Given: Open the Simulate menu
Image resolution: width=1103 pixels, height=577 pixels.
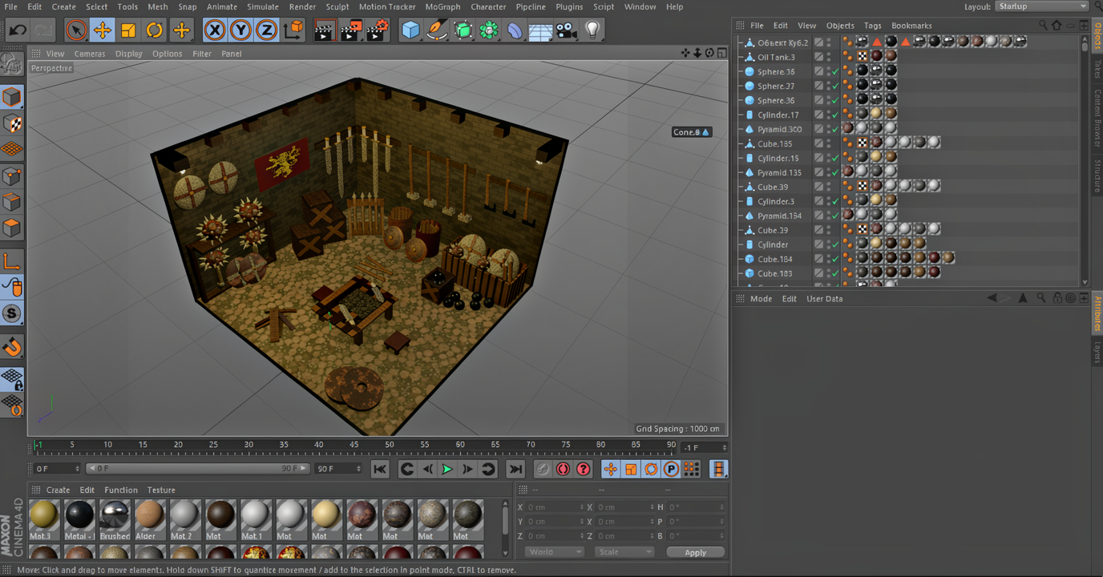Looking at the screenshot, I should point(263,6).
